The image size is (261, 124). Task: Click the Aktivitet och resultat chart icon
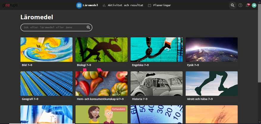tap(104, 5)
